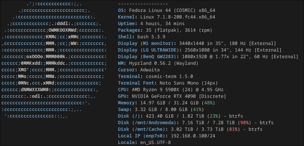Click the Terminal Font value Noto Sans Mono

[179, 83]
